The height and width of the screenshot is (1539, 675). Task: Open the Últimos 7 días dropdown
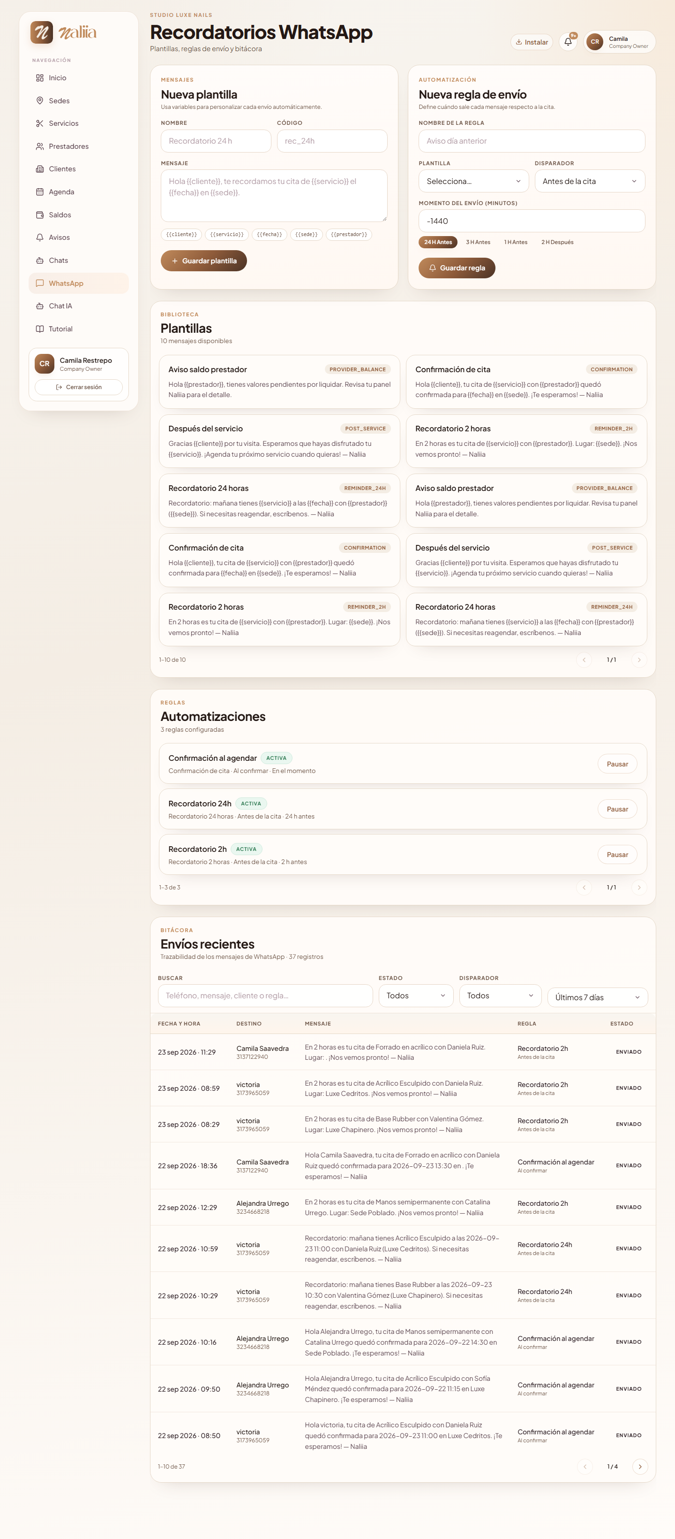click(x=597, y=997)
